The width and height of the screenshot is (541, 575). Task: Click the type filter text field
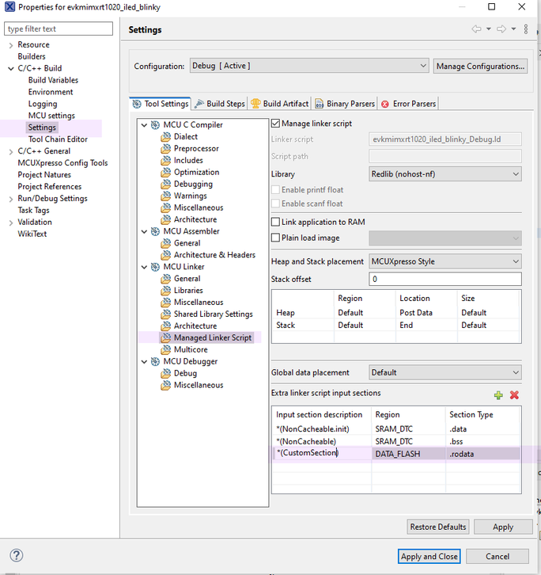tap(59, 29)
